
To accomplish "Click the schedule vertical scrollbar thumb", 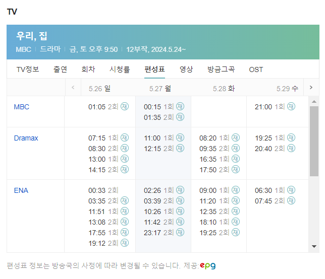I will (314, 141).
